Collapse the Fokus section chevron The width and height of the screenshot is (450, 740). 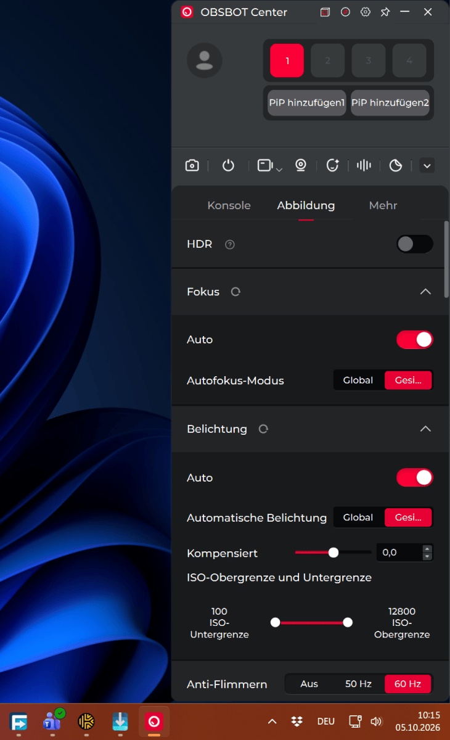425,292
